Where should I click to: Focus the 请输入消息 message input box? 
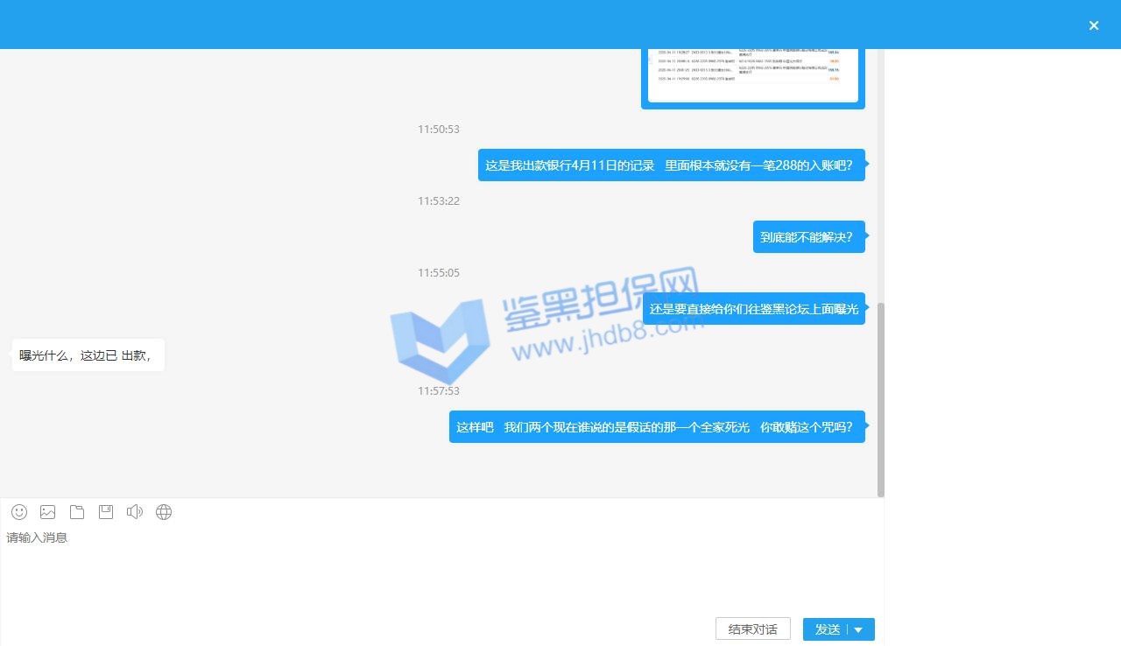438,569
